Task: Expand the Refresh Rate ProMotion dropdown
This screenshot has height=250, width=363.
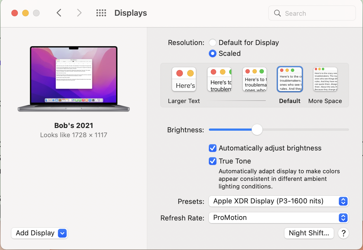Action: [x=278, y=218]
